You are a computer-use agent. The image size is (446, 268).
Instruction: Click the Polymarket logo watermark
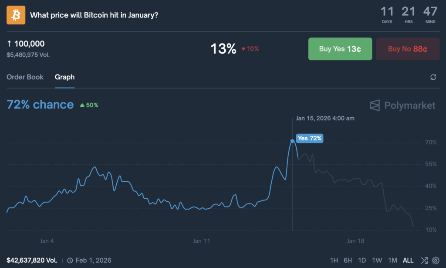point(402,105)
